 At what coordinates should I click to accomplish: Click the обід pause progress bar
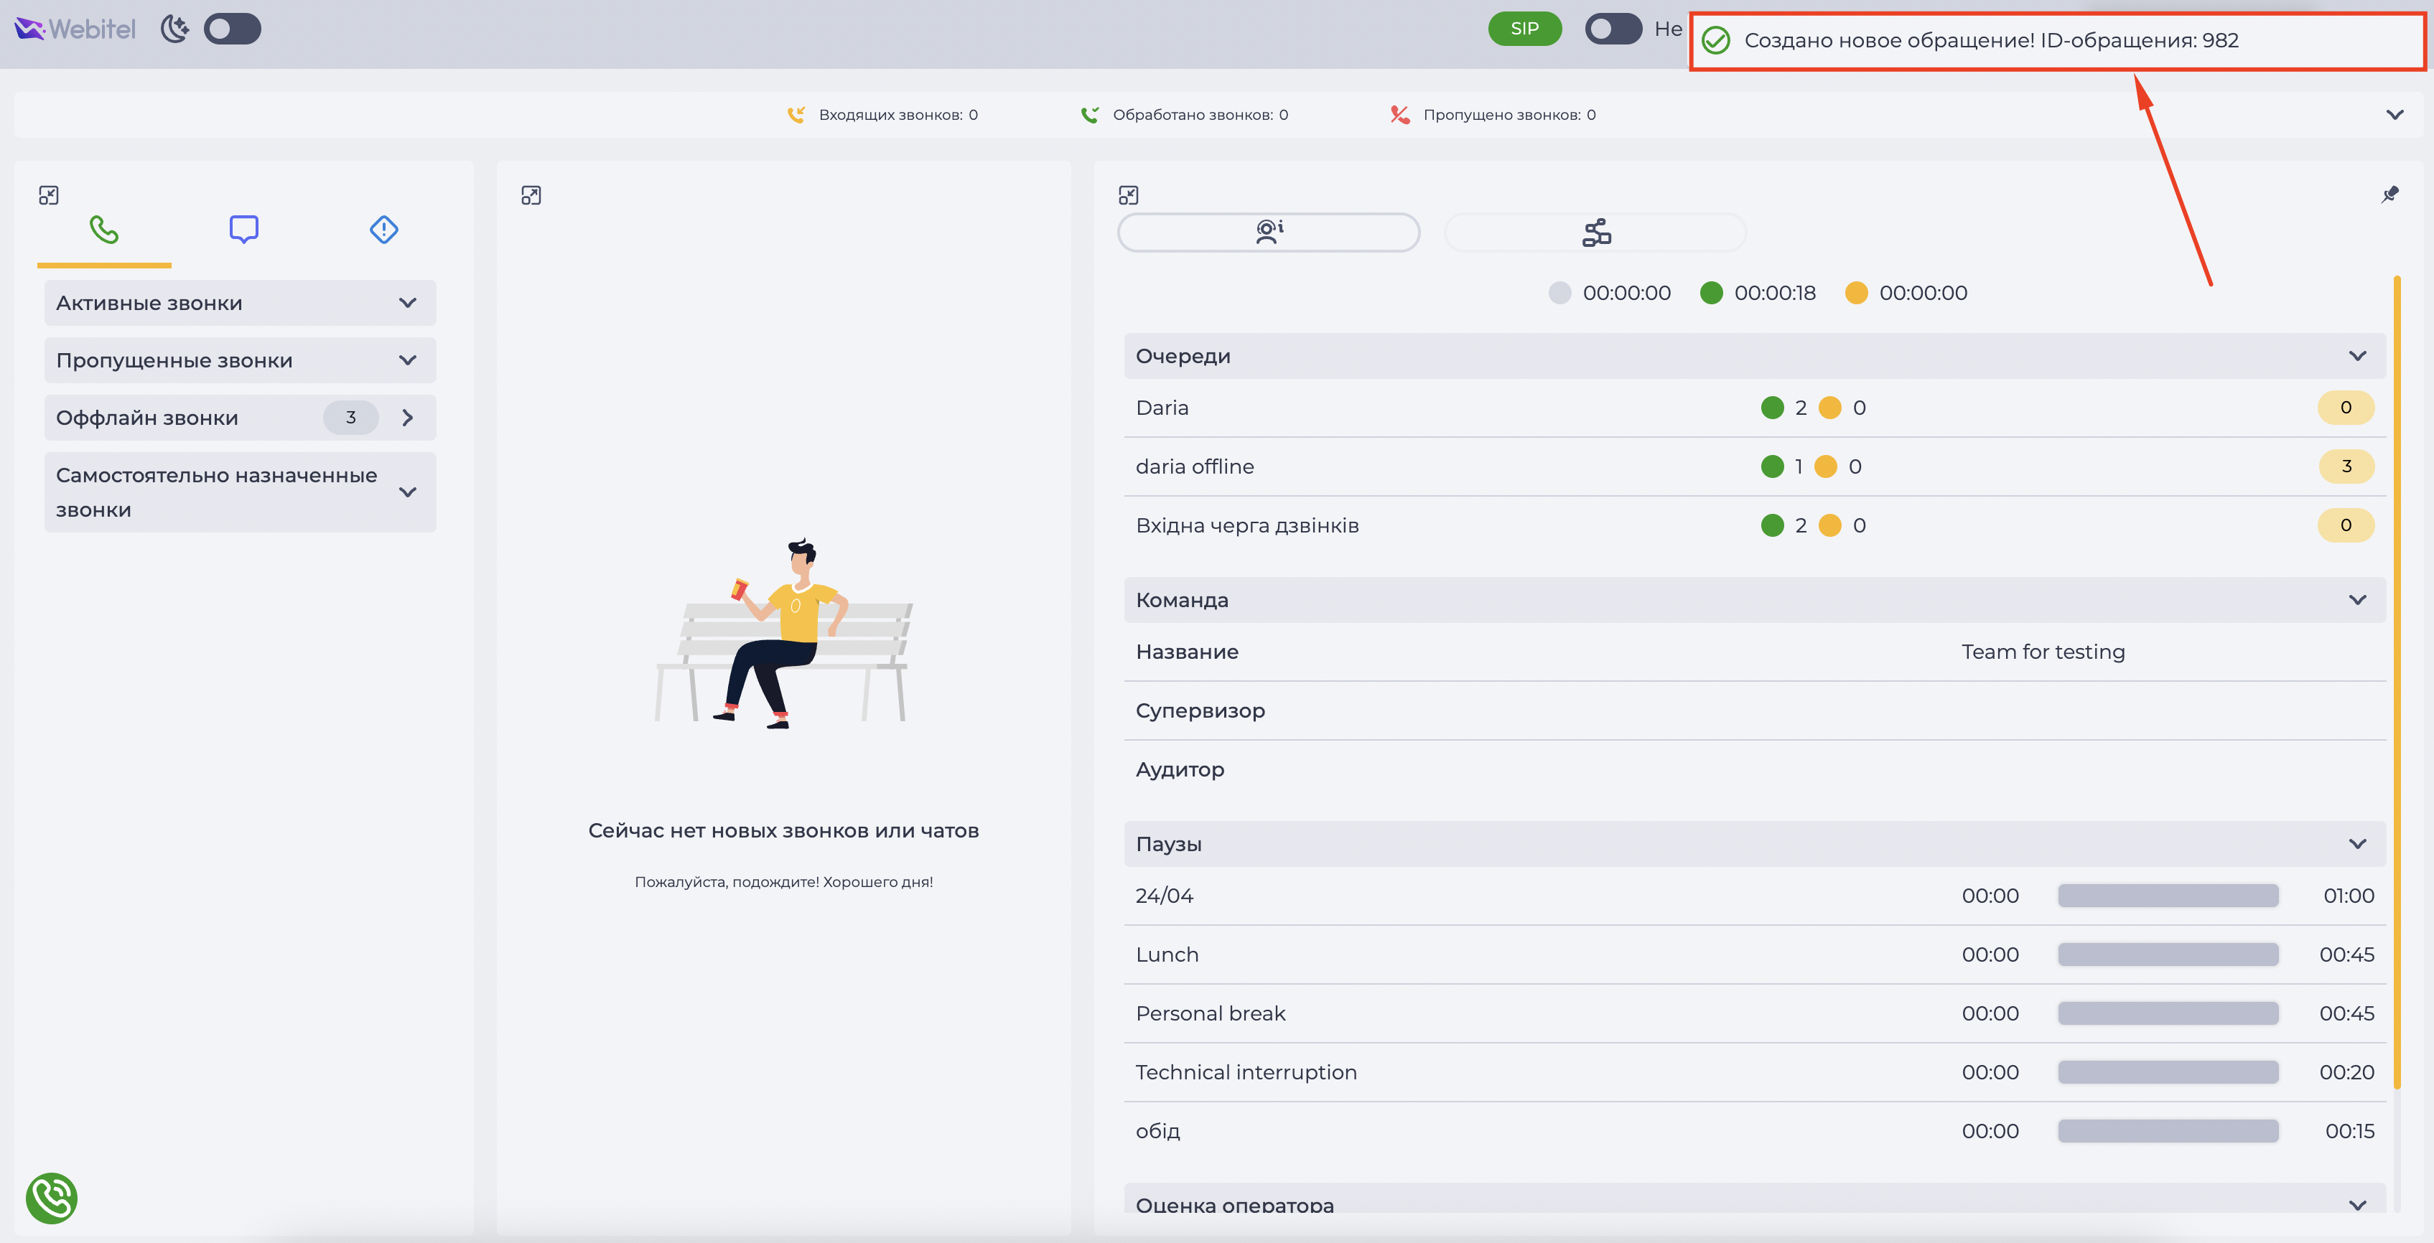click(2168, 1130)
